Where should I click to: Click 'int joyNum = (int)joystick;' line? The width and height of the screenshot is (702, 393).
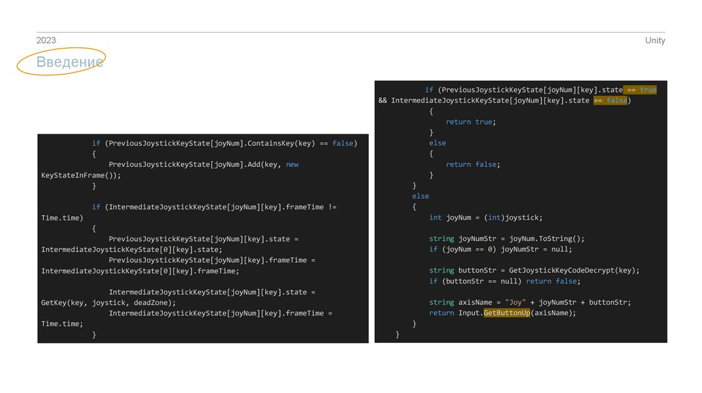pyautogui.click(x=486, y=218)
